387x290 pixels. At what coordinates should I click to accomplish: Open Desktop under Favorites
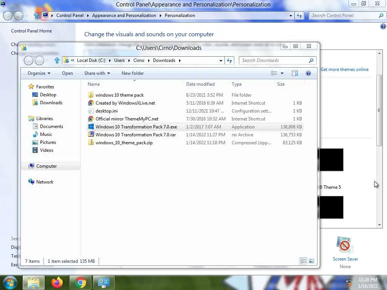48,95
